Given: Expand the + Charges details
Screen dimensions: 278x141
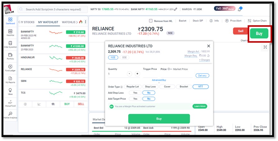Looking at the screenshot, I should pos(204,60).
